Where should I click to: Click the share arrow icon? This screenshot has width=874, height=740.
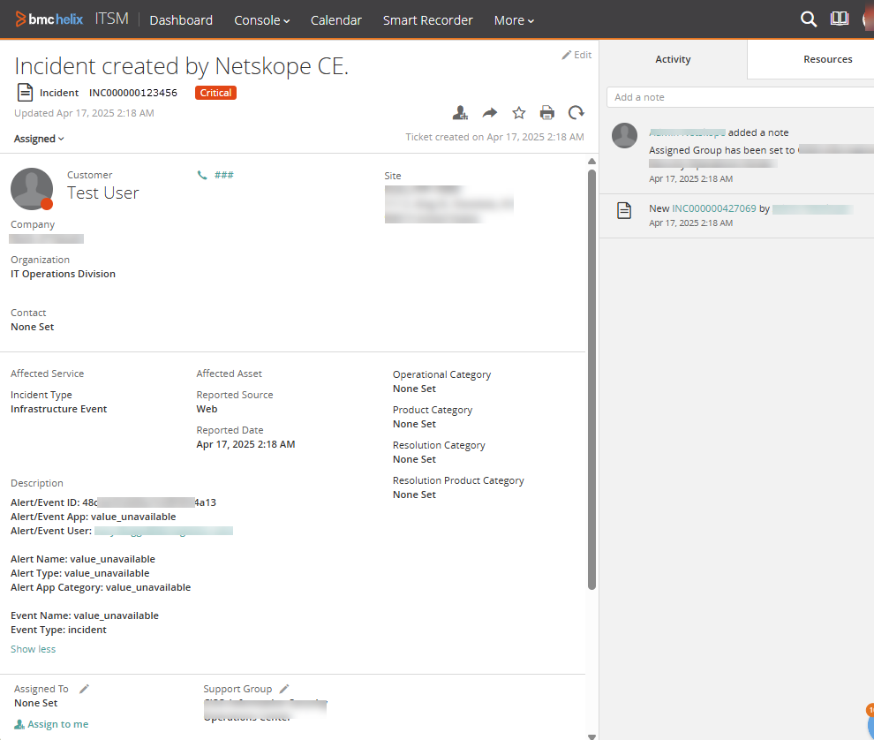(489, 113)
